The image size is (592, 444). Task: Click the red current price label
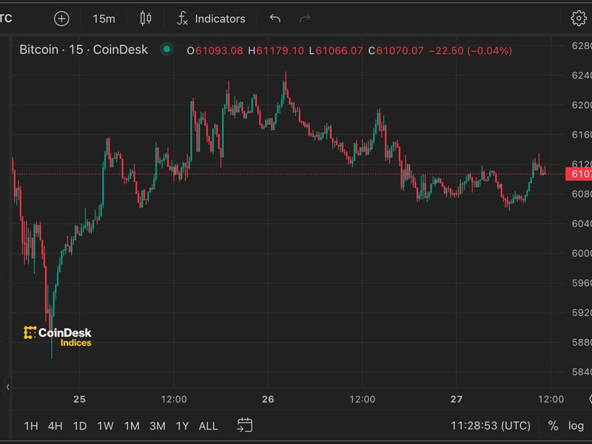(x=578, y=174)
